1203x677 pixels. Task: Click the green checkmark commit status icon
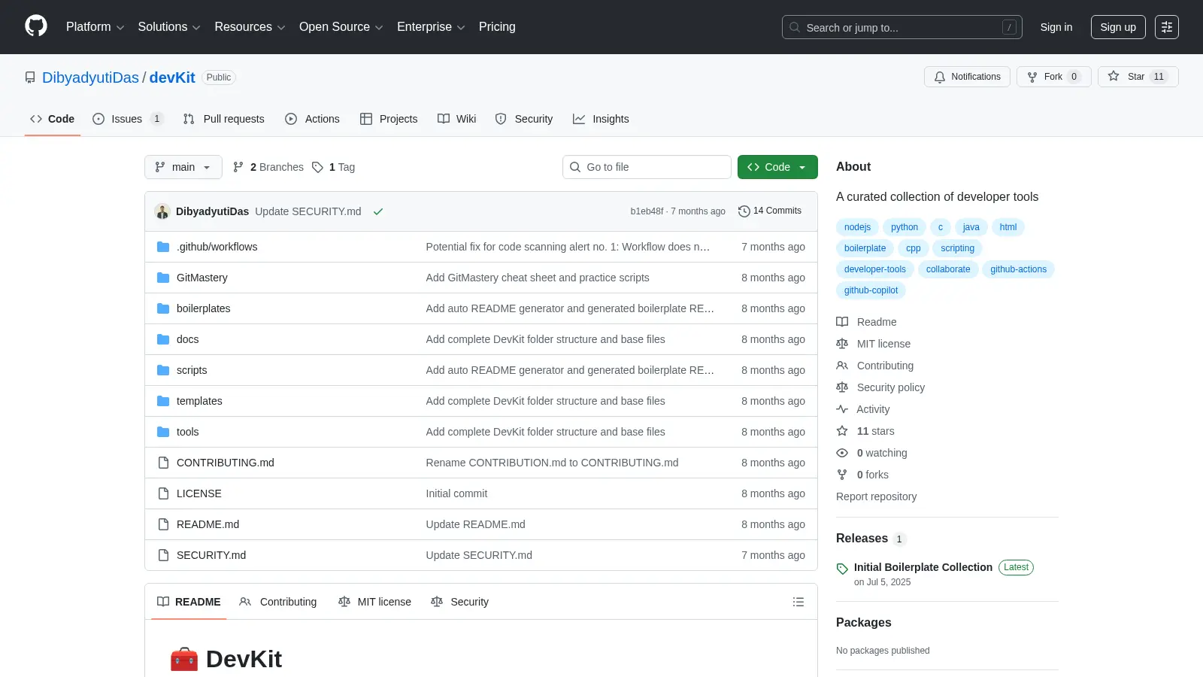378,211
